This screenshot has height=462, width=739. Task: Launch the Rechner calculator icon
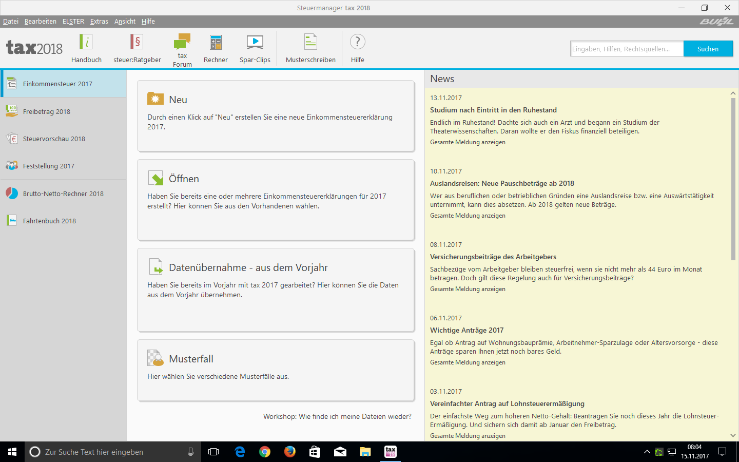(216, 42)
